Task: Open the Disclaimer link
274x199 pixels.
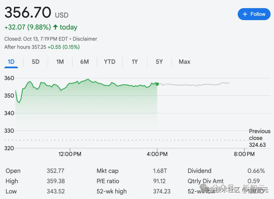Action: [85, 39]
